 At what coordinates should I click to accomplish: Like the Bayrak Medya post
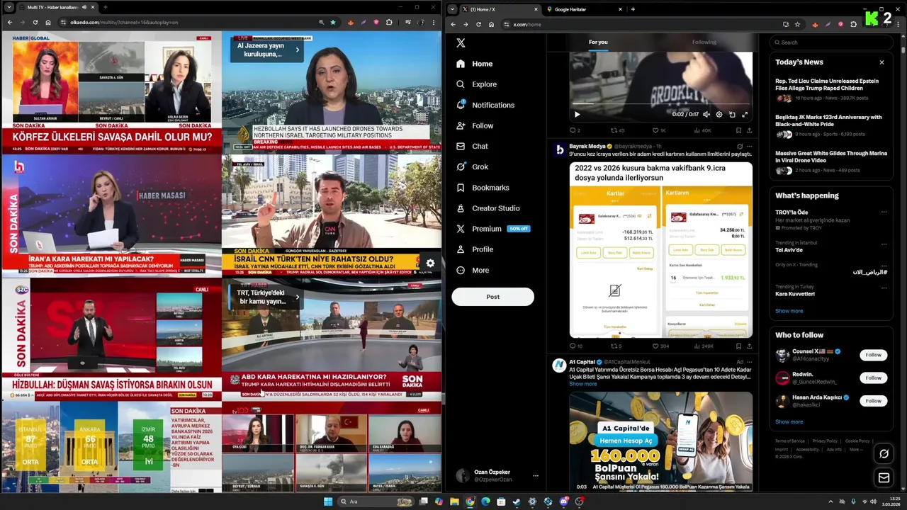(x=660, y=346)
